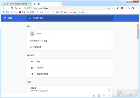Open the three-dot browser menu
140x98 pixels.
pos(137,8)
